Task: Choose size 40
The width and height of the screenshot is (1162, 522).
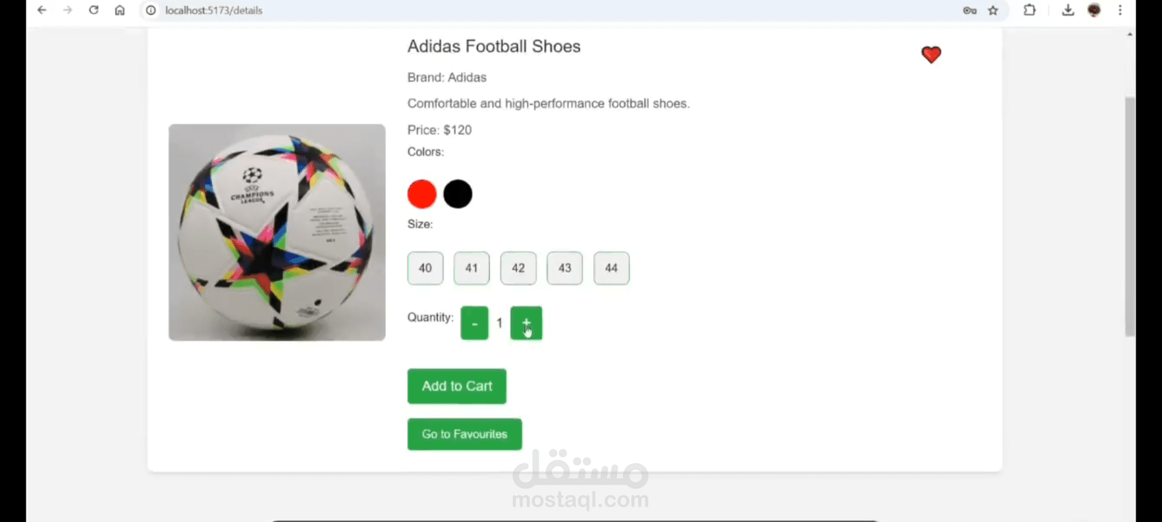Action: point(425,268)
